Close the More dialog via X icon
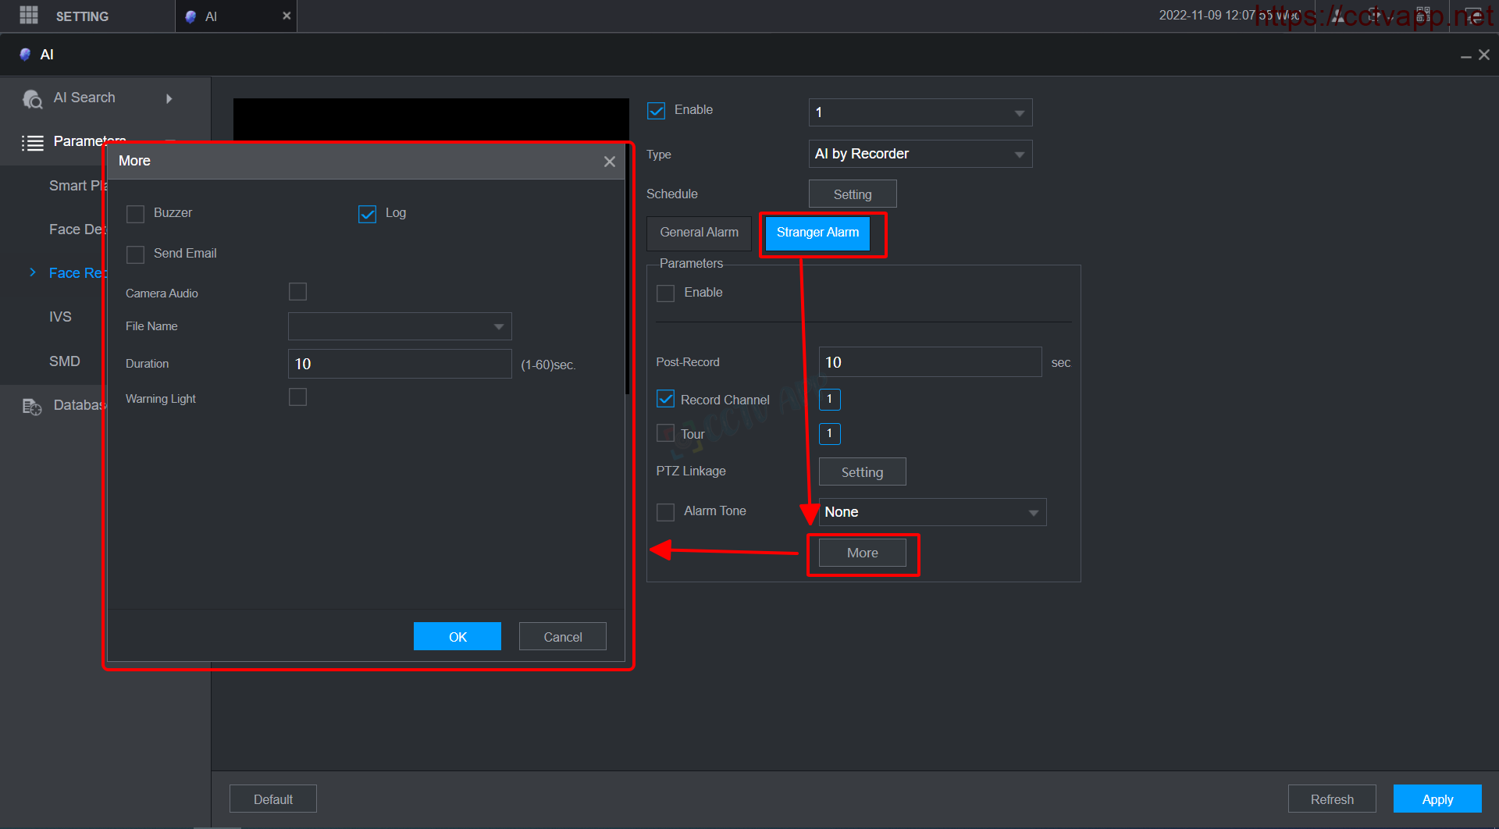The width and height of the screenshot is (1499, 829). click(609, 162)
